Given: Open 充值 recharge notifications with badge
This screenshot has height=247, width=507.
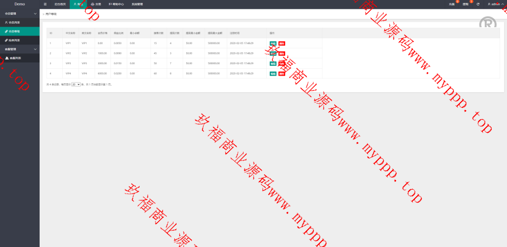Looking at the screenshot, I should click(x=452, y=4).
